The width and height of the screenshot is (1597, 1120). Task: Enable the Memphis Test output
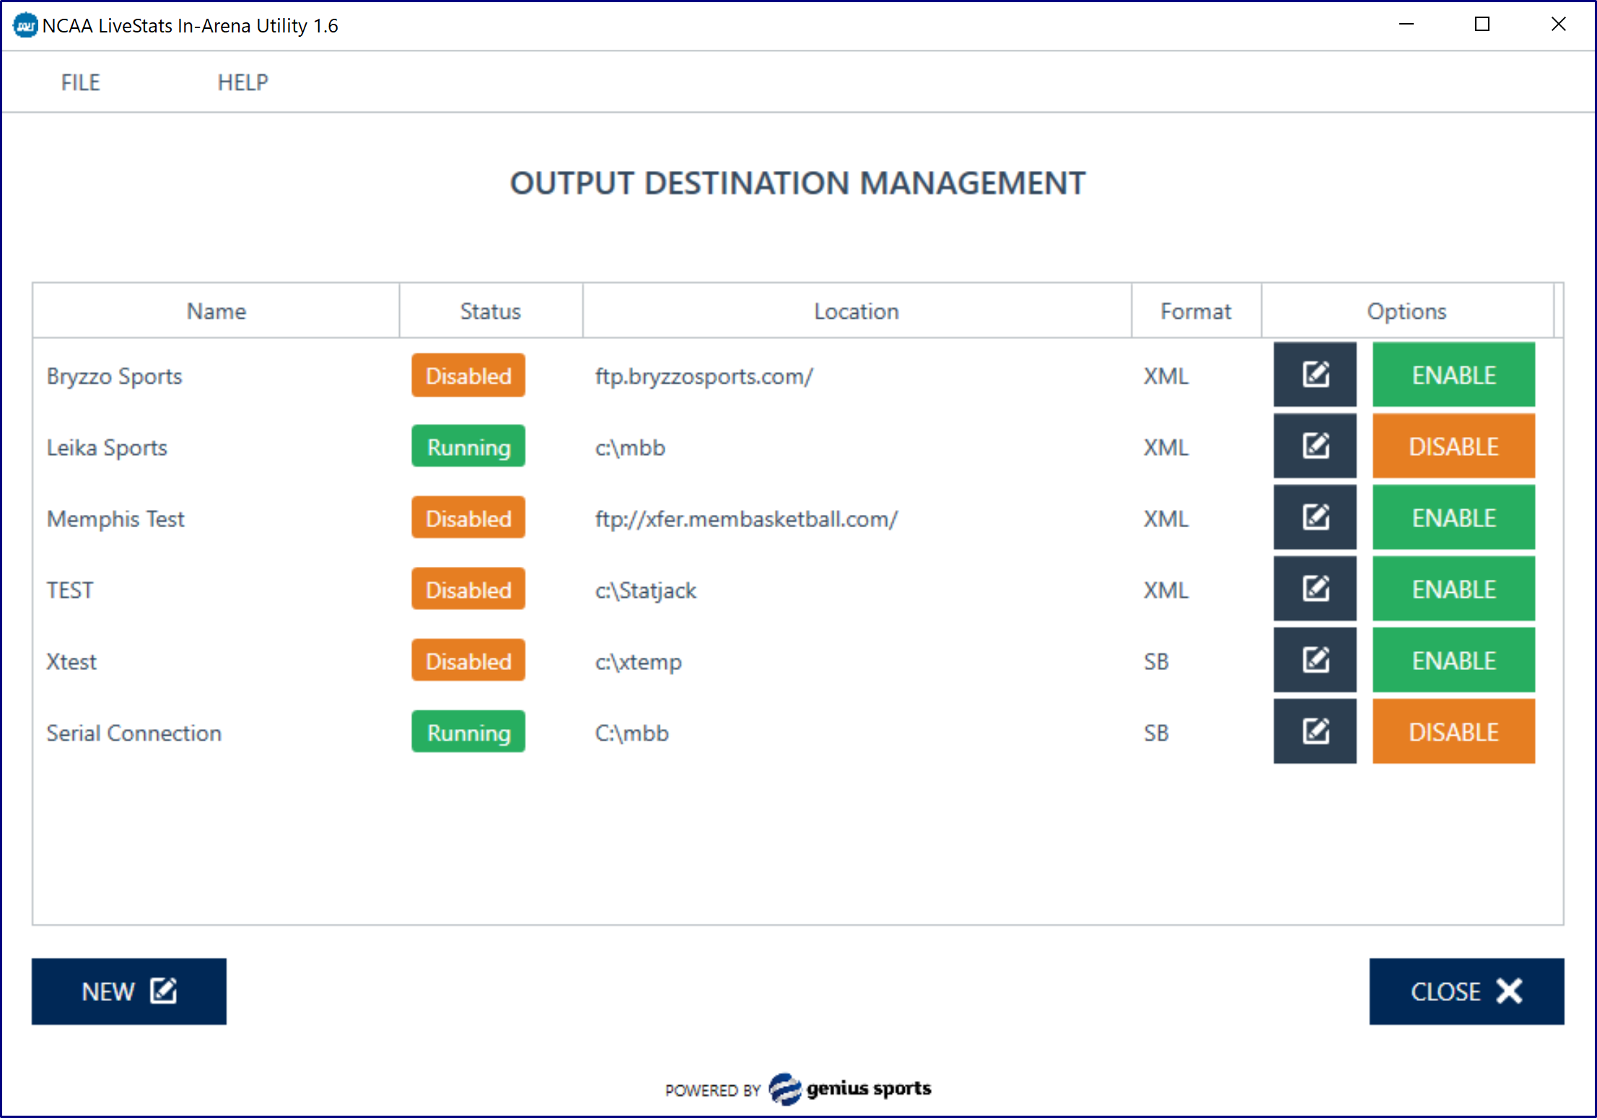1453,517
